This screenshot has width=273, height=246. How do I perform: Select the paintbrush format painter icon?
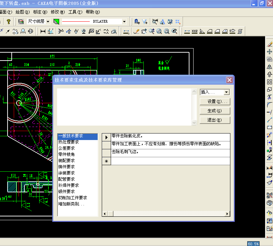point(270,183)
